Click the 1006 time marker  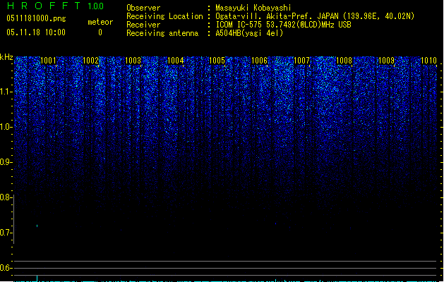(259, 61)
